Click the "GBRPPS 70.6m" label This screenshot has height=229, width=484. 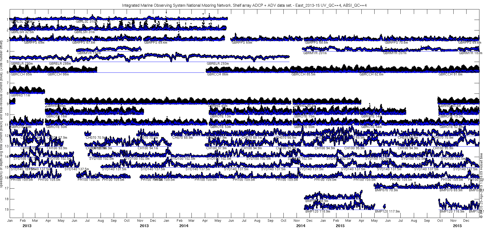point(396,43)
